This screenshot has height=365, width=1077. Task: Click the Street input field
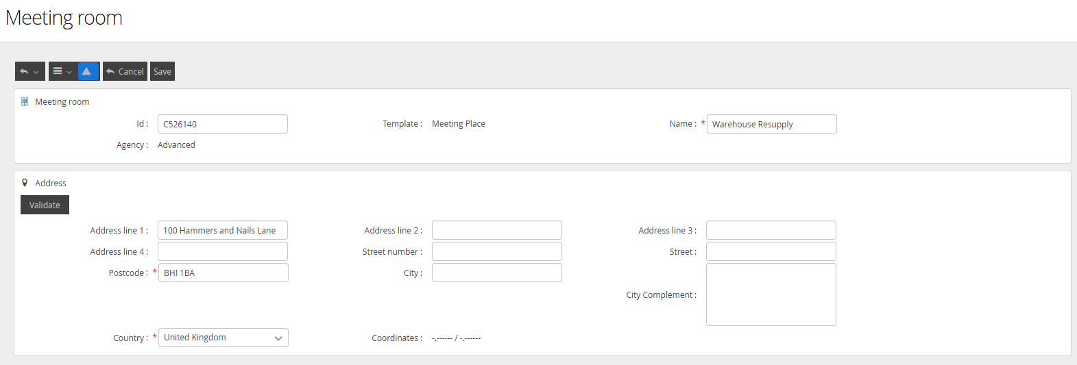coord(771,251)
